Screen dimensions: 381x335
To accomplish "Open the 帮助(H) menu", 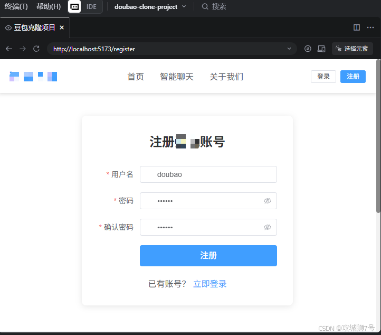I will (49, 6).
